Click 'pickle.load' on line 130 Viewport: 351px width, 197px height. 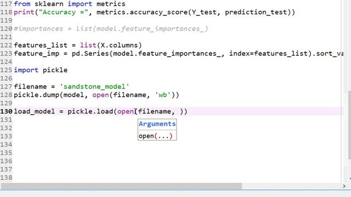coord(90,111)
